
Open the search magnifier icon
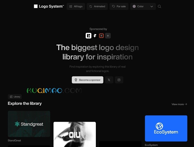(x=159, y=6)
